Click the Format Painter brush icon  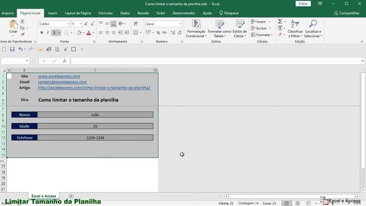(x=22, y=34)
